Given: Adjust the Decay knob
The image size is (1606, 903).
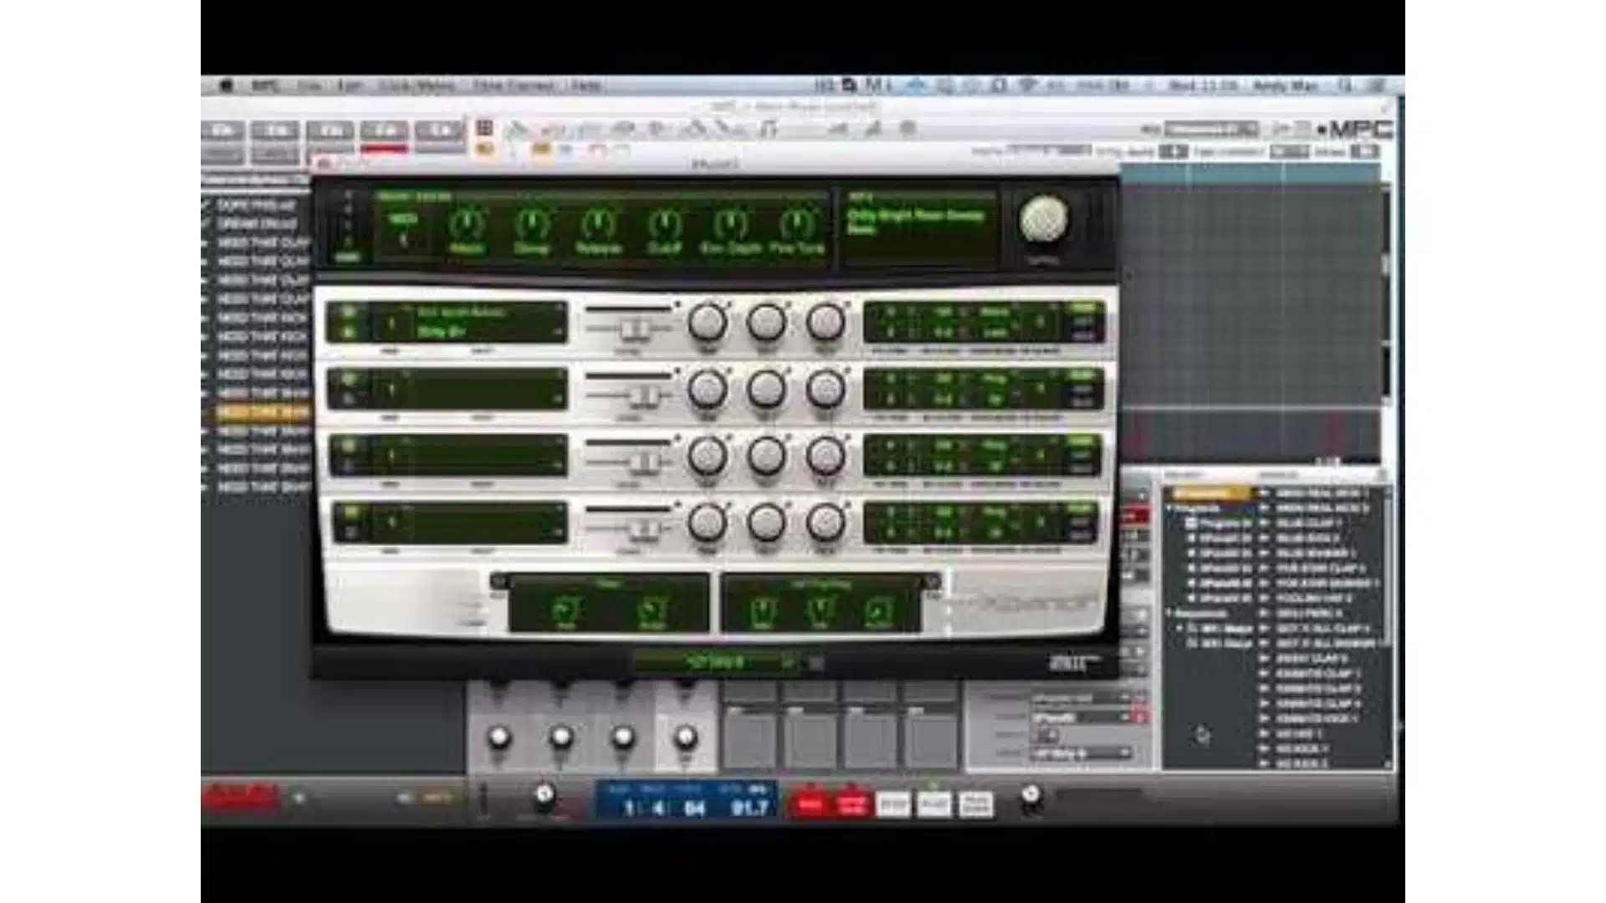Looking at the screenshot, I should [x=531, y=224].
